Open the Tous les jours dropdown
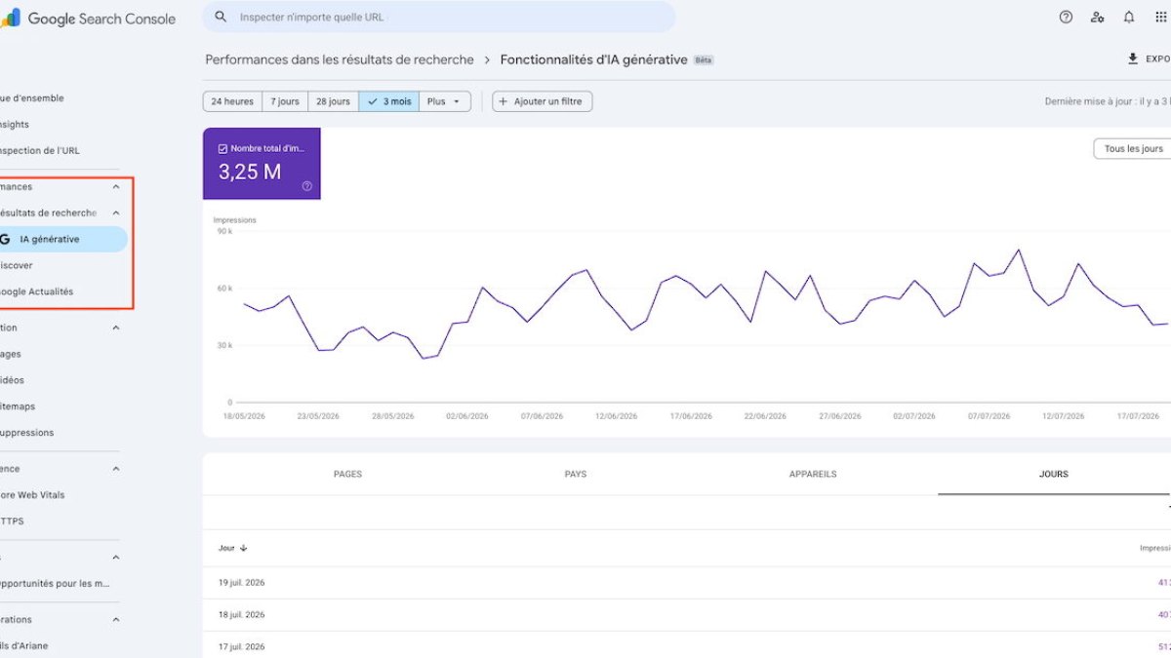Image resolution: width=1171 pixels, height=658 pixels. [x=1133, y=149]
